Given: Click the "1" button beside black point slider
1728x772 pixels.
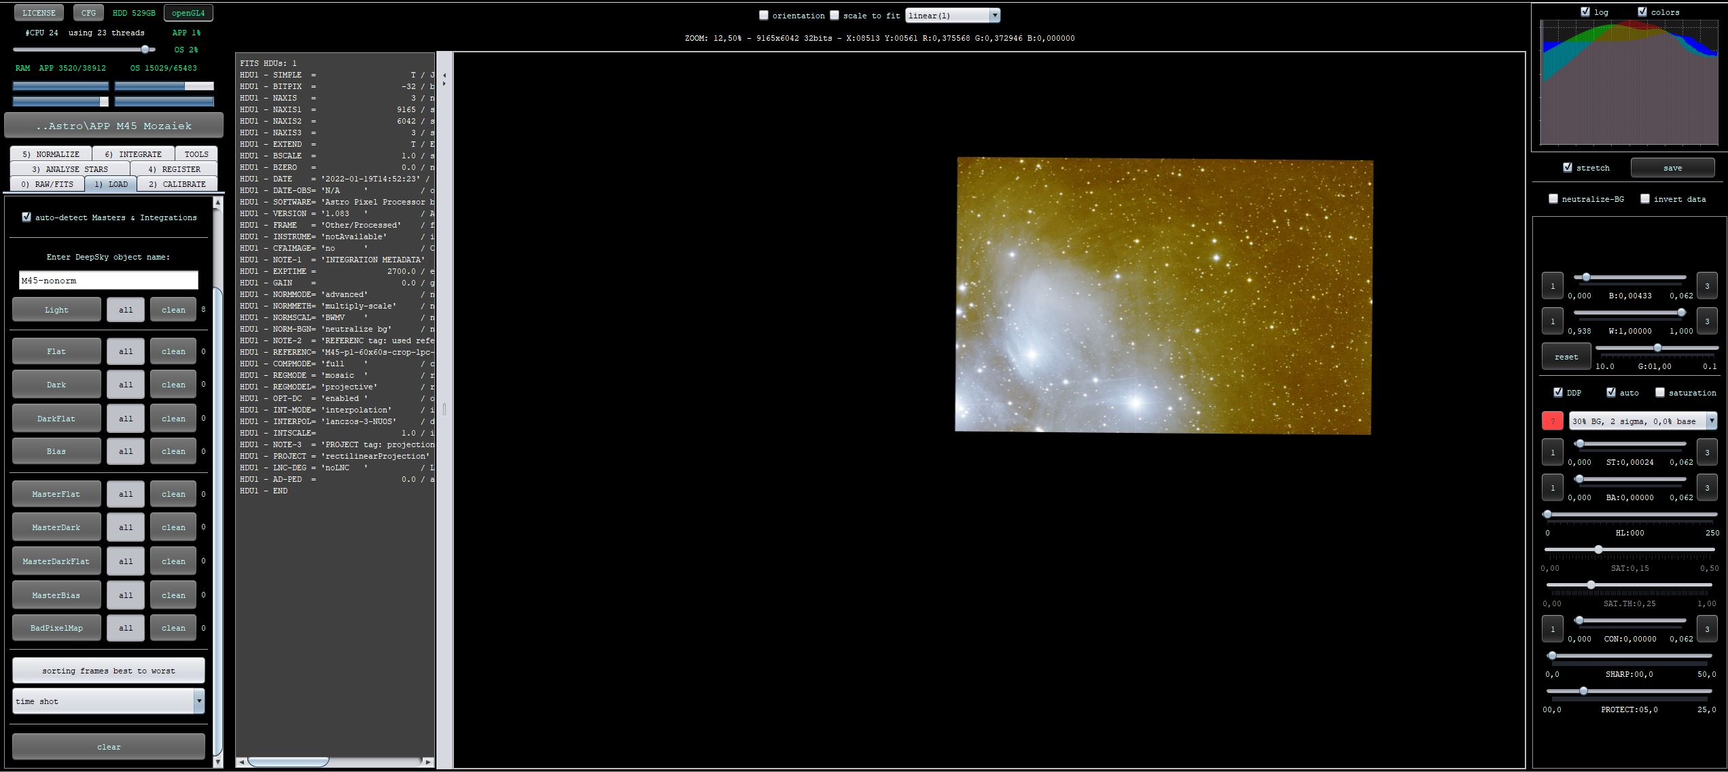Looking at the screenshot, I should (x=1552, y=286).
